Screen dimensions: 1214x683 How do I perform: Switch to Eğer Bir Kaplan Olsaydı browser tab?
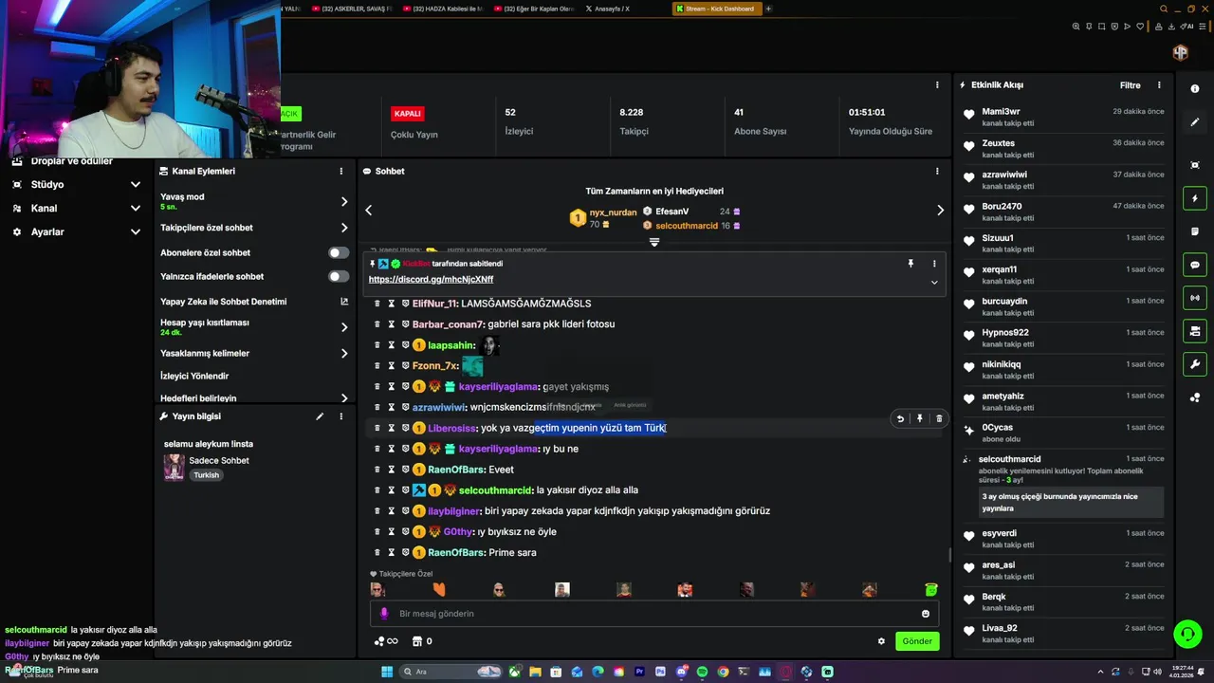[535, 9]
